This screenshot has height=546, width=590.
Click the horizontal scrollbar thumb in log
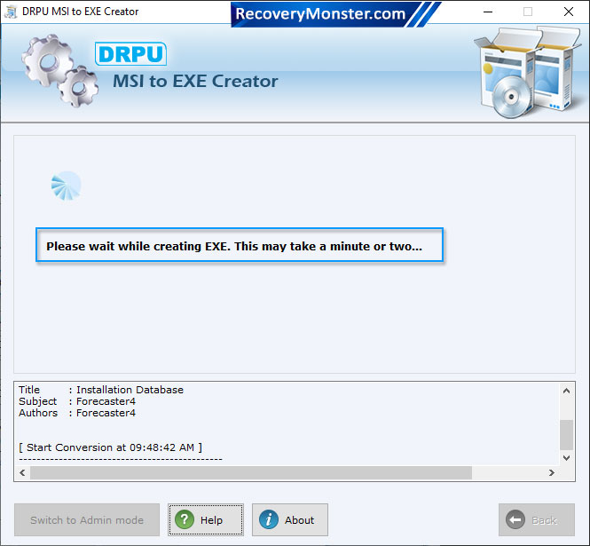click(x=251, y=472)
